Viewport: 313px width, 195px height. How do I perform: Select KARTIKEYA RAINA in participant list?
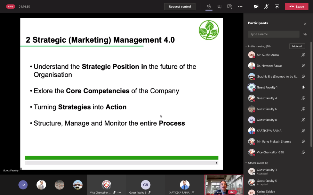coord(269,131)
